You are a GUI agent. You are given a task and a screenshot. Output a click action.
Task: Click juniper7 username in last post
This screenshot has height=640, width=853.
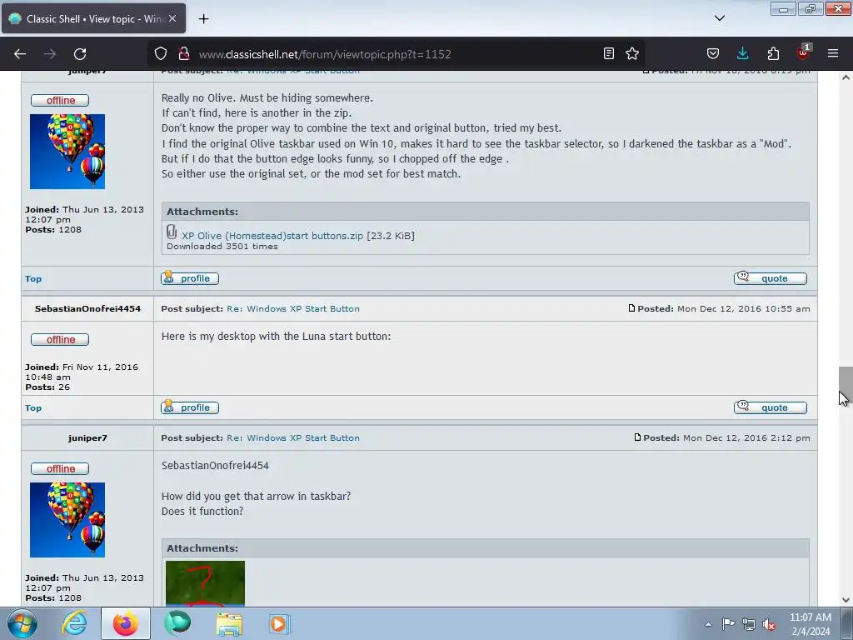pyautogui.click(x=87, y=437)
